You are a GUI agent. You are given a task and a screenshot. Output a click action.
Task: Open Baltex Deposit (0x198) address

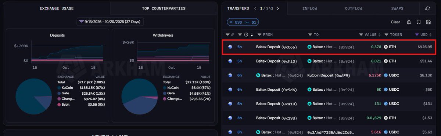point(276,118)
